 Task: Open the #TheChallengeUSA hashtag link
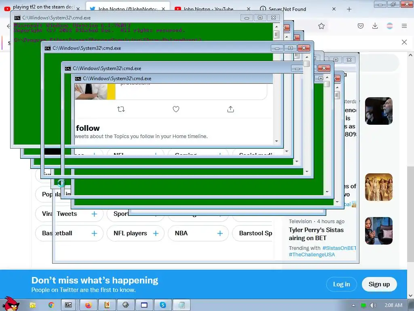(312, 254)
